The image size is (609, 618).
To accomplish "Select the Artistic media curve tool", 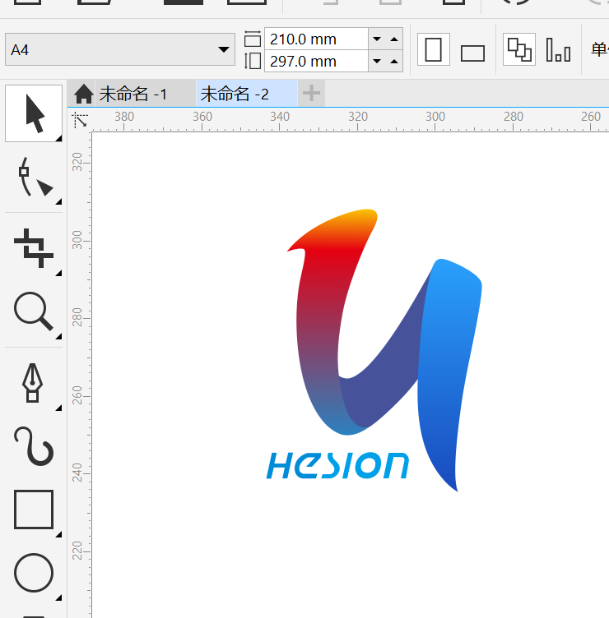I will tap(34, 446).
